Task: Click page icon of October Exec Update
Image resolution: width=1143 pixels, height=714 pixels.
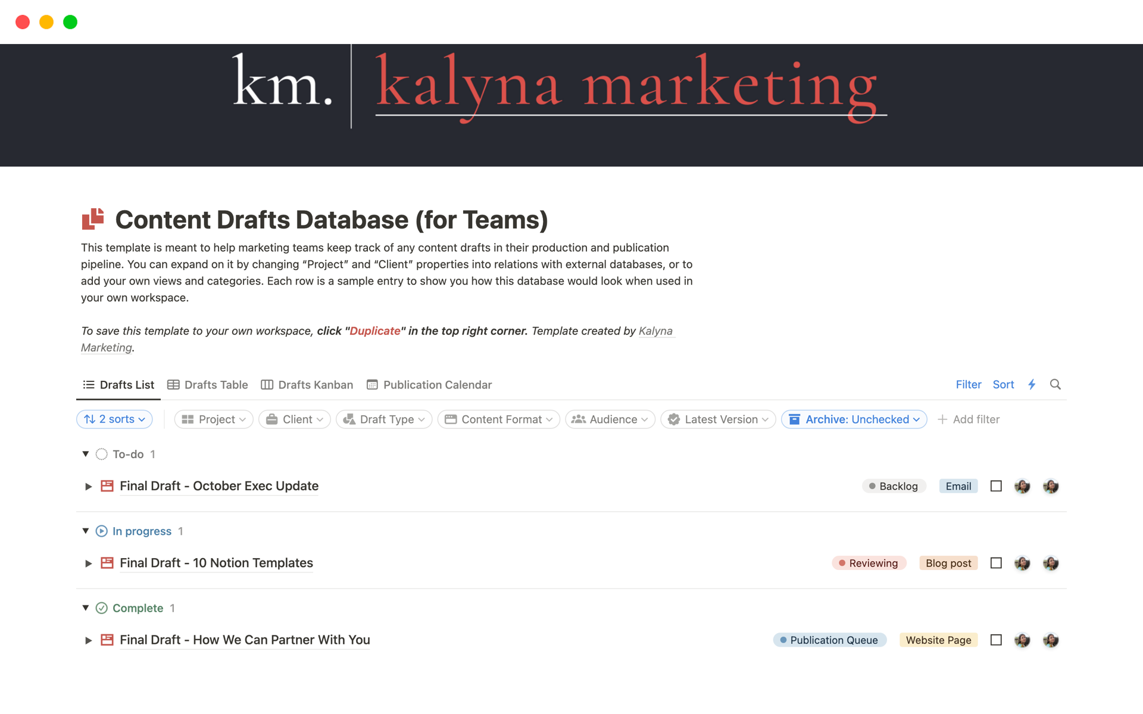Action: (107, 486)
